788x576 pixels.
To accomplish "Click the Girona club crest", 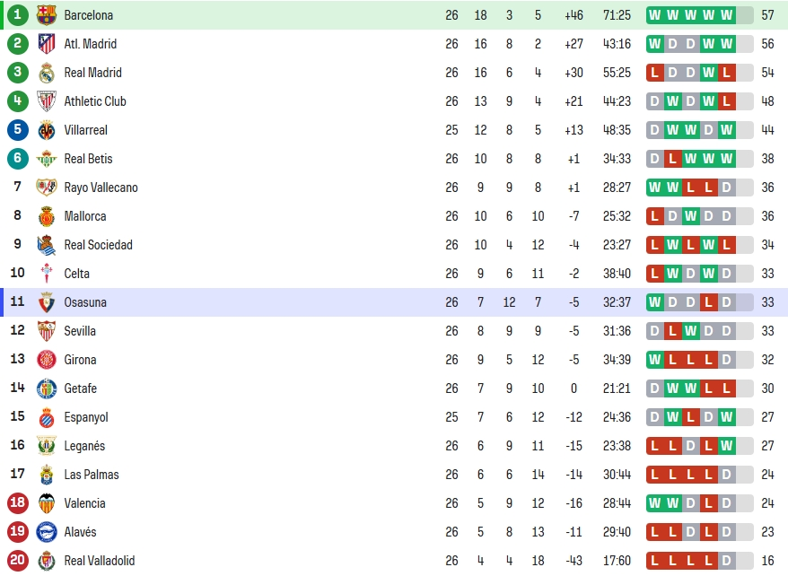I will click(47, 360).
